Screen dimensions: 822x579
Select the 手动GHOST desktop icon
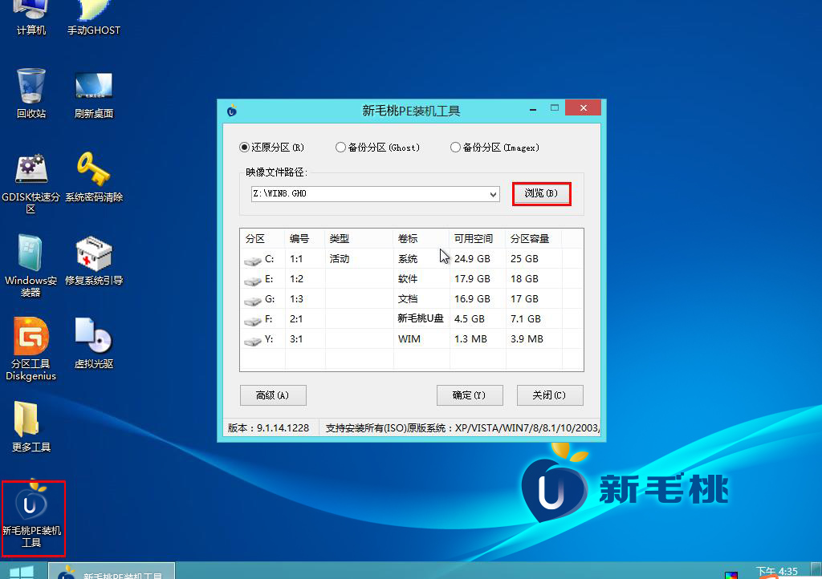point(94,18)
